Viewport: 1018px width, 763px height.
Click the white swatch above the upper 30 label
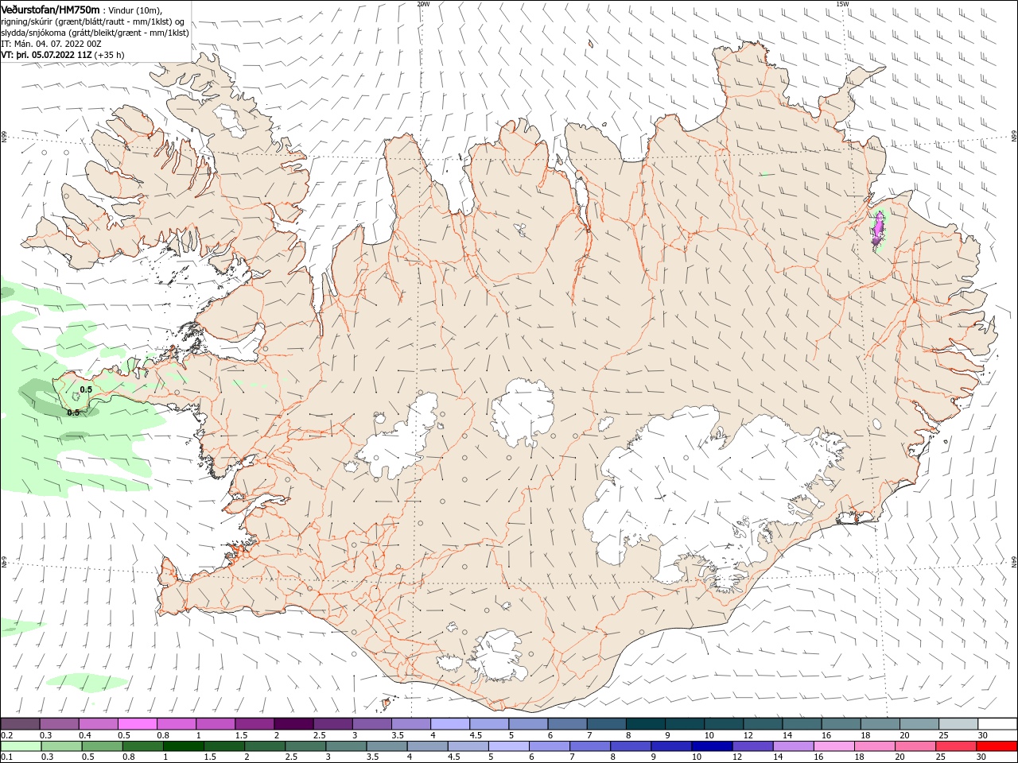point(997,724)
